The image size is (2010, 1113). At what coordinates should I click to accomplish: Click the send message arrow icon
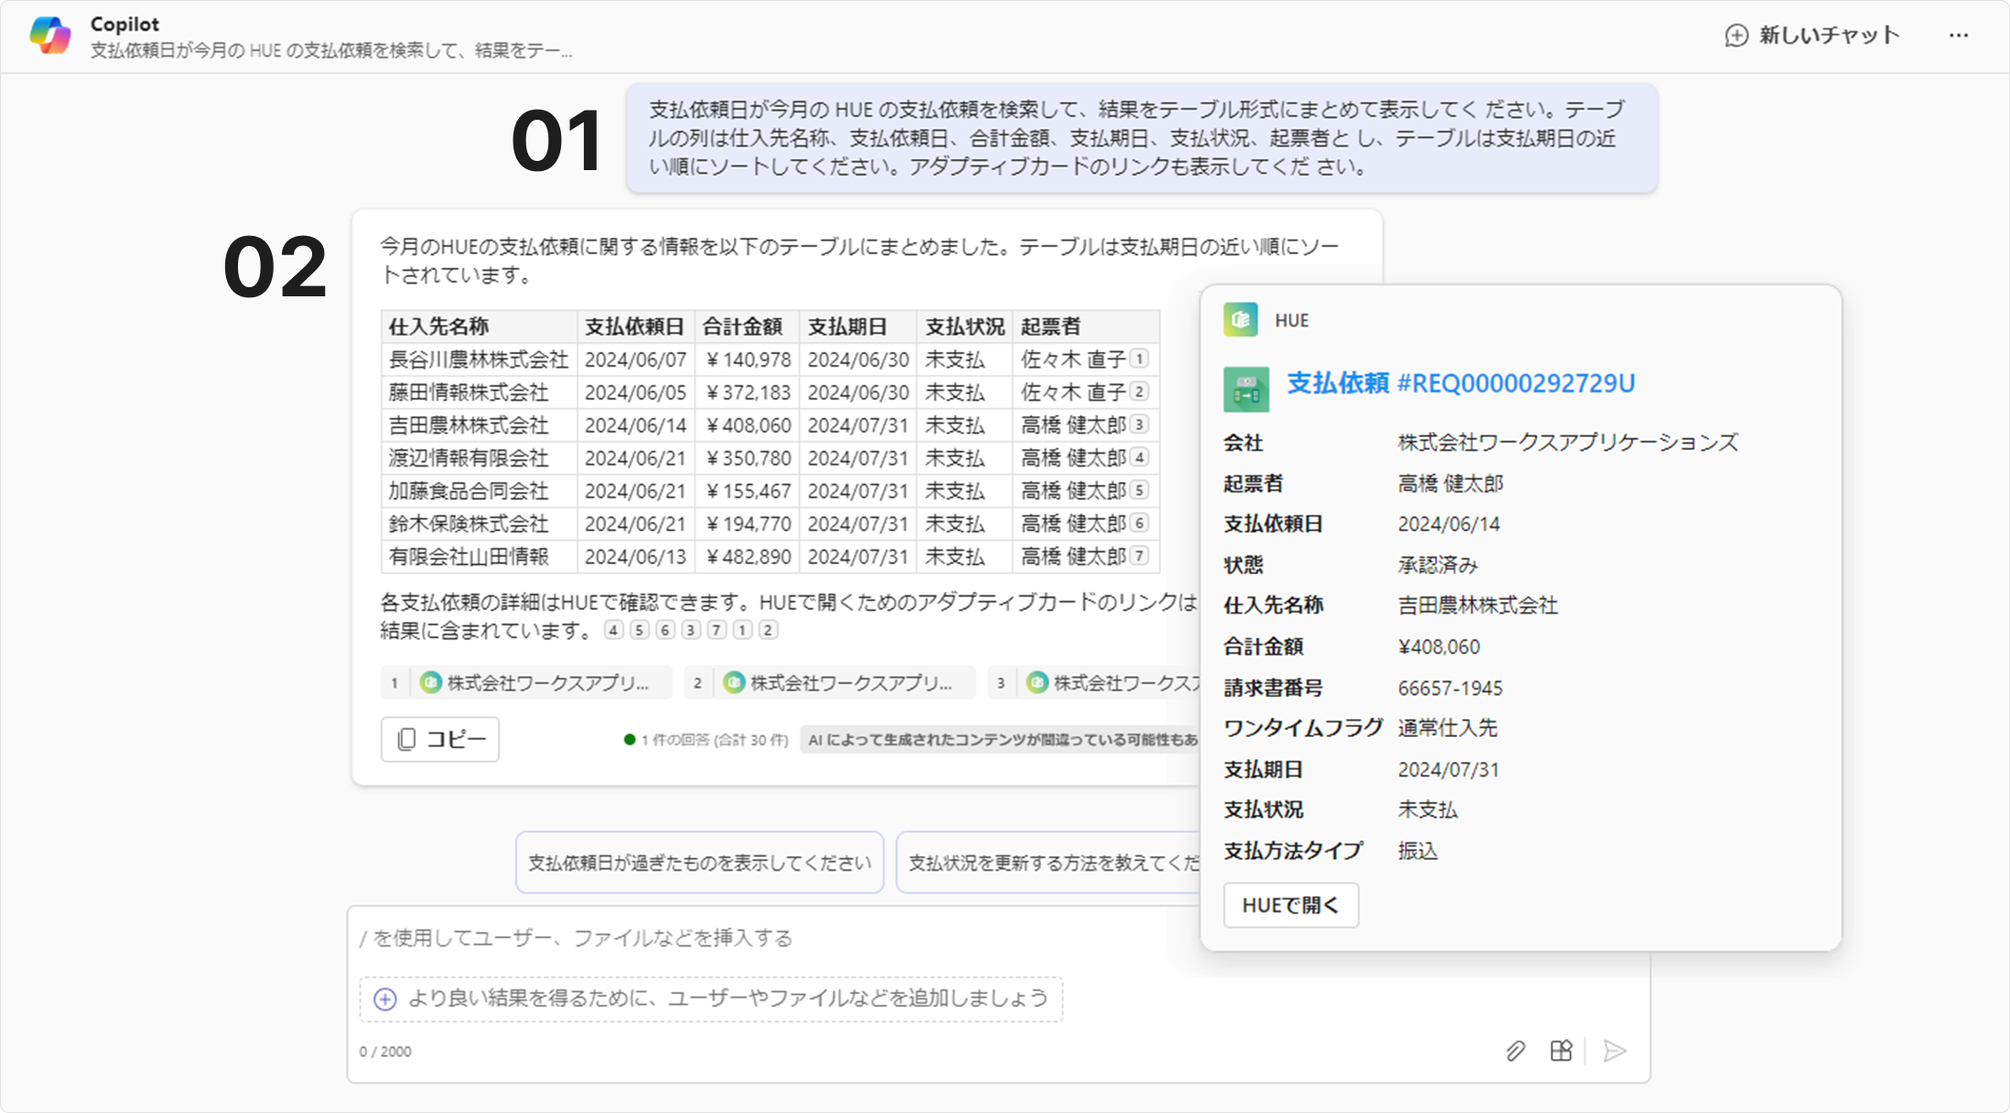[1616, 1051]
